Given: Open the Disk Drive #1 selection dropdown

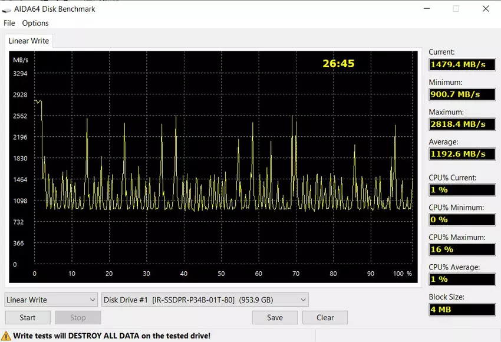Looking at the screenshot, I should [x=205, y=300].
